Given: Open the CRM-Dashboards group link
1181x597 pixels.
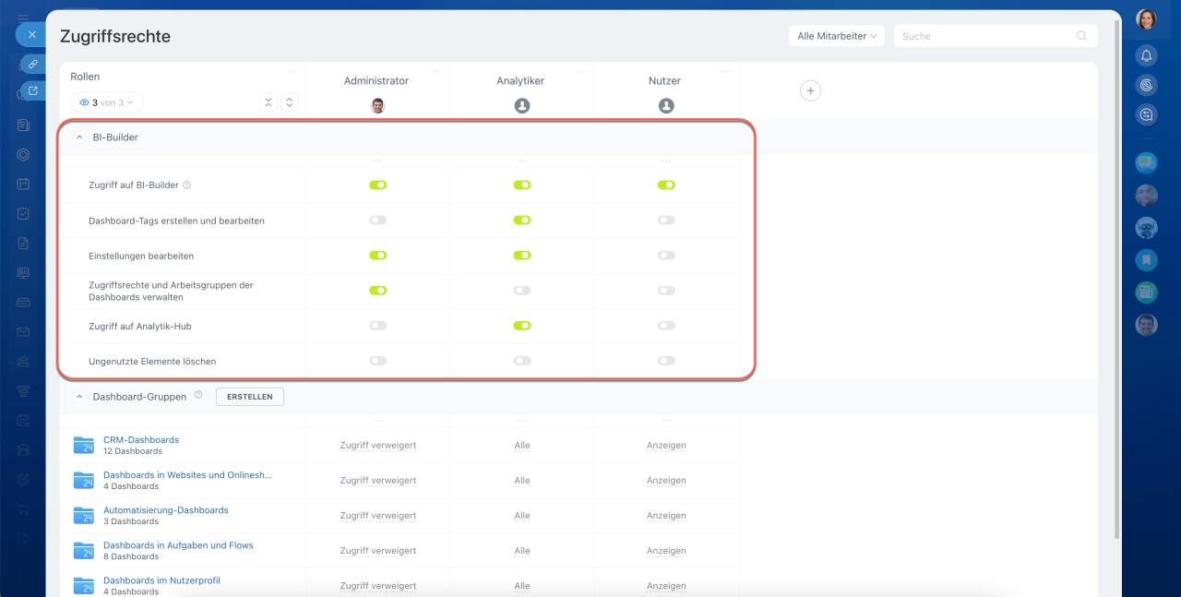Looking at the screenshot, I should click(x=141, y=440).
